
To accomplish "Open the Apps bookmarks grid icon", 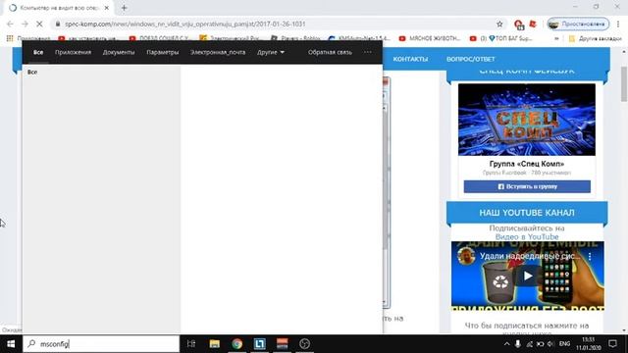I will pos(10,38).
